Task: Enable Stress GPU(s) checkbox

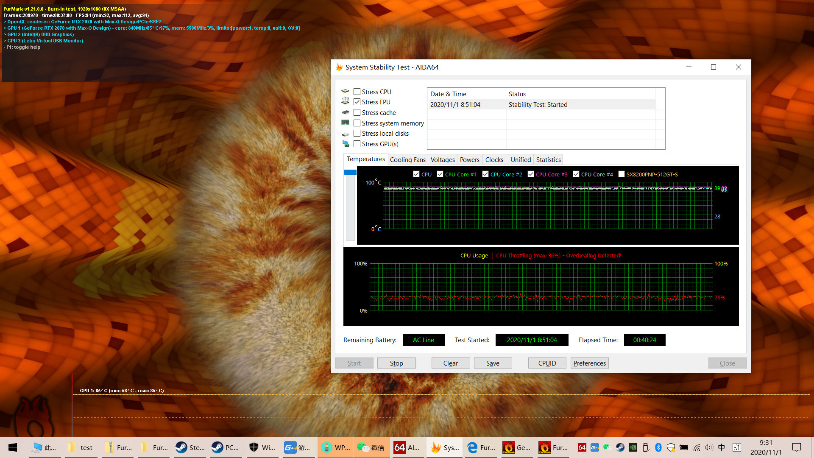Action: [x=357, y=144]
